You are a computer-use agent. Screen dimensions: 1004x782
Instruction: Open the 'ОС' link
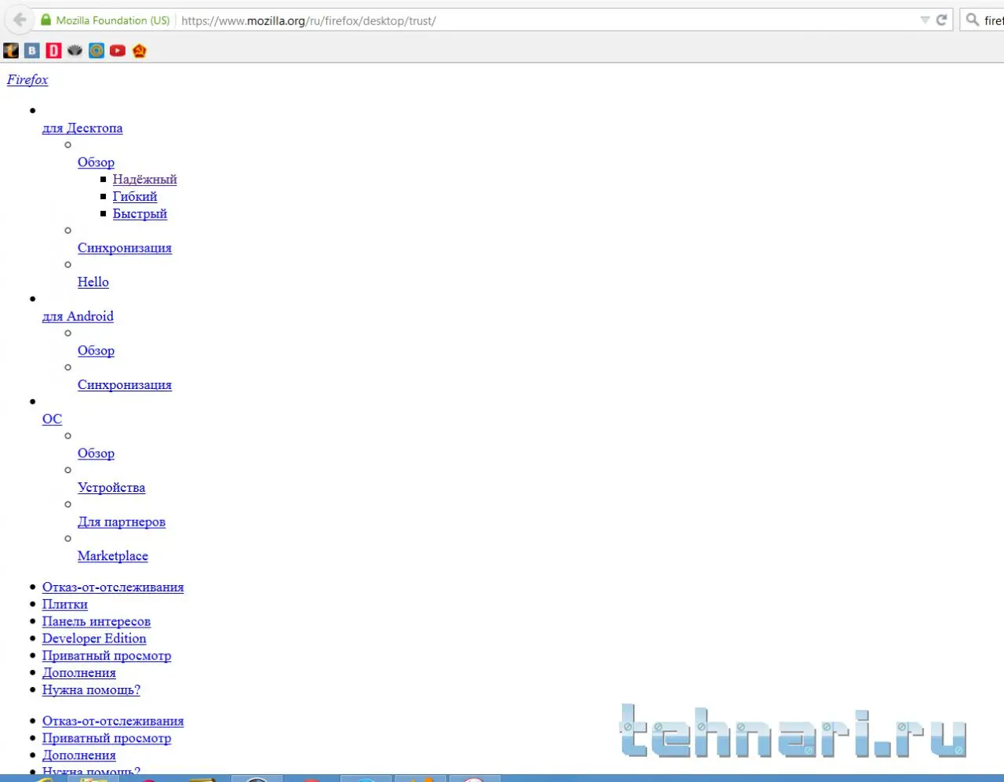(52, 419)
